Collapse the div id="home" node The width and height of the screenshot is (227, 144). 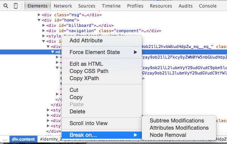tap(39, 20)
